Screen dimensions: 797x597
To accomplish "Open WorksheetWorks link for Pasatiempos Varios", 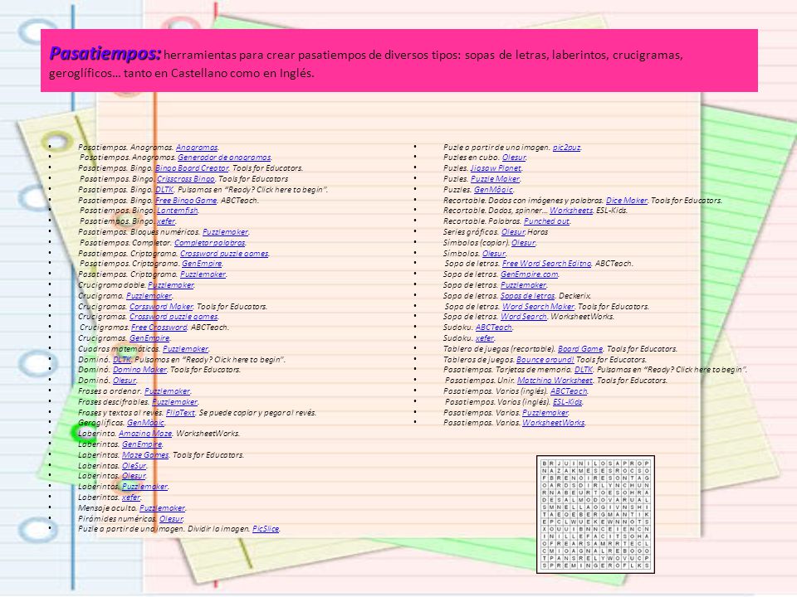I will coord(554,422).
